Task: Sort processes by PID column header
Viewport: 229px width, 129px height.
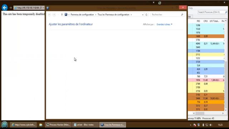Action: (x=198, y=21)
